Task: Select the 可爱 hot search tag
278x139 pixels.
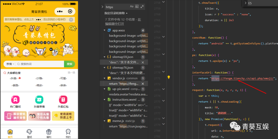Action: click(x=63, y=78)
